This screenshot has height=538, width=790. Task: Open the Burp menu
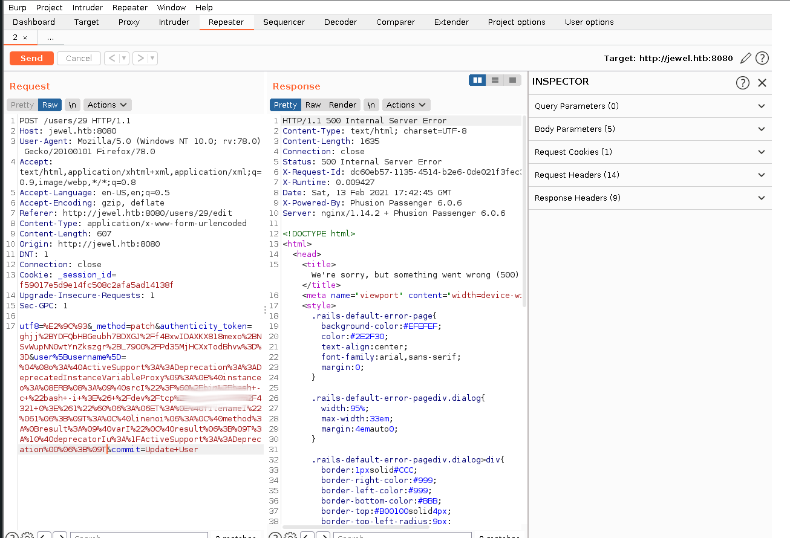(17, 7)
